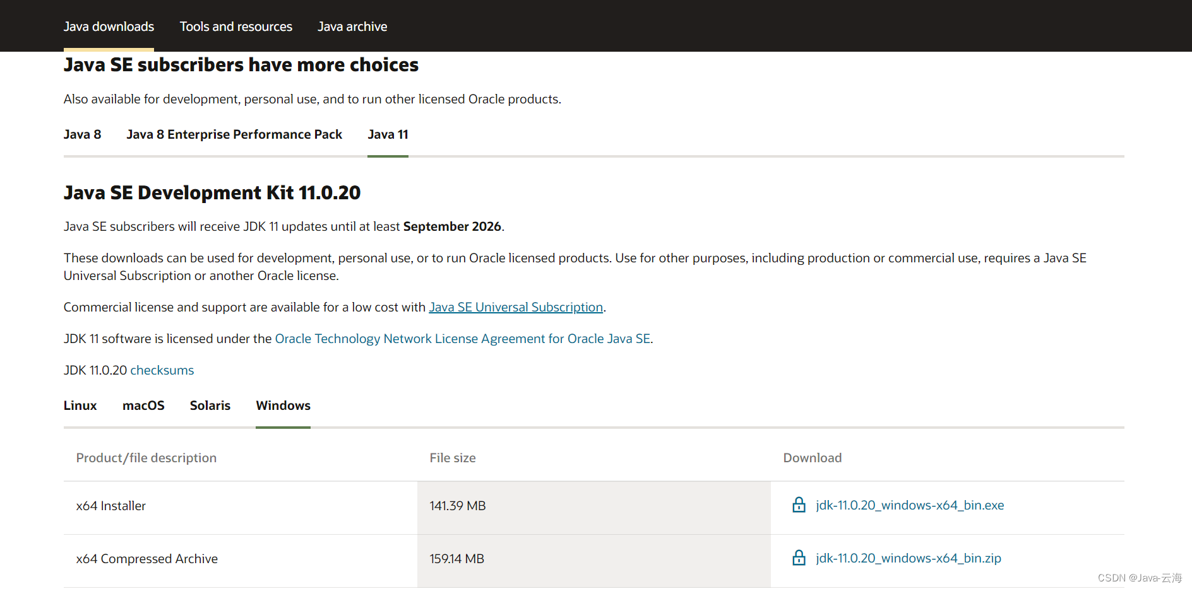1192x589 pixels.
Task: Click lock icon beside jdk-11.0.20 exe download
Action: pos(799,505)
